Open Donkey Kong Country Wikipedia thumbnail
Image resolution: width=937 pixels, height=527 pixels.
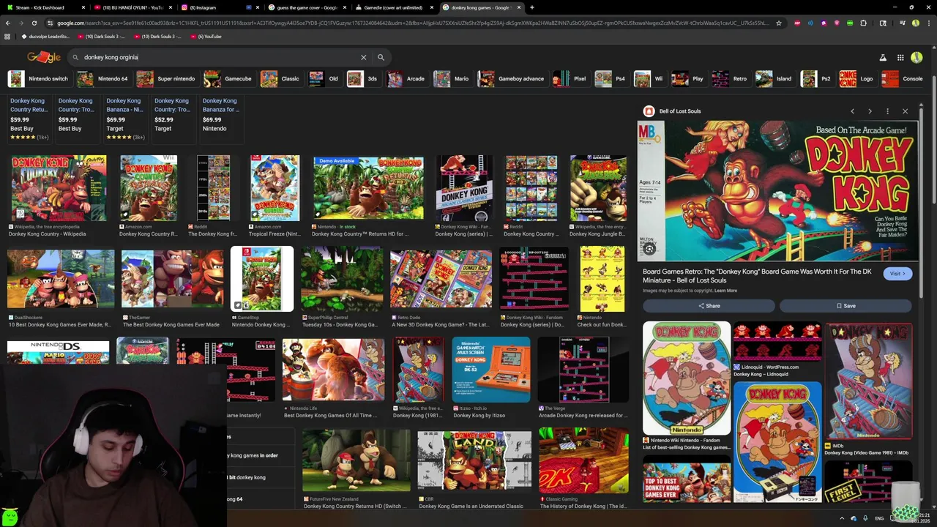59,188
